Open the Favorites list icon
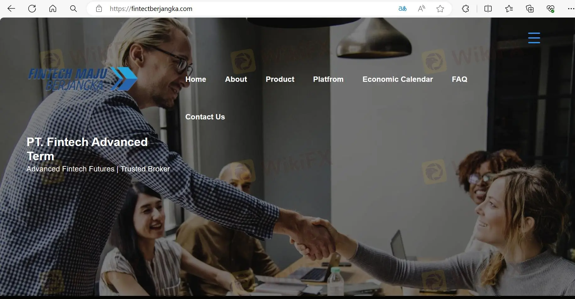Screen dimensions: 575x299 click(509, 9)
